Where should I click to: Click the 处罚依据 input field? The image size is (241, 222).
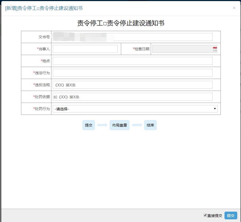[x=132, y=97]
